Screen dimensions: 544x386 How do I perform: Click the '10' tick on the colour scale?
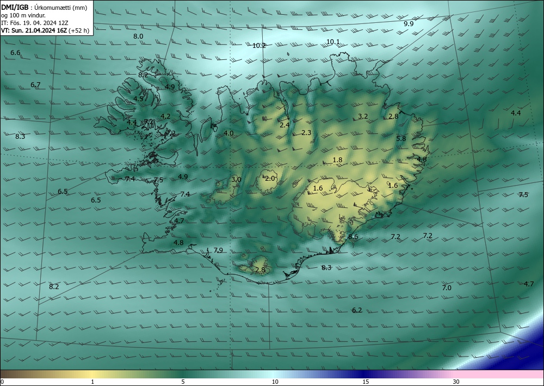click(x=275, y=382)
